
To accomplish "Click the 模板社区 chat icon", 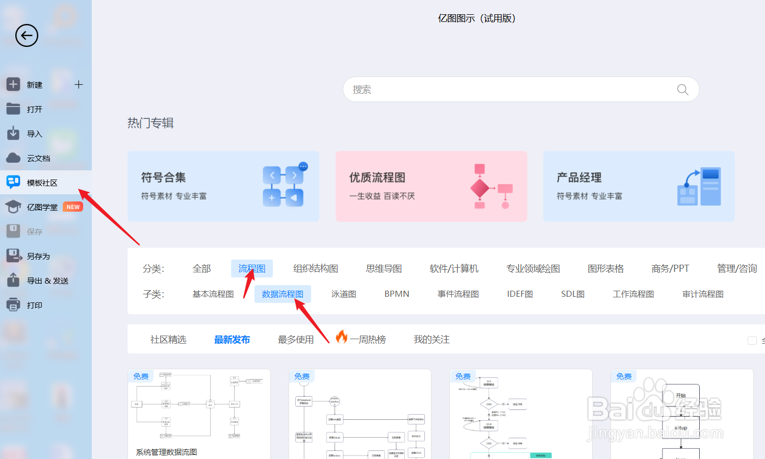I will pyautogui.click(x=13, y=182).
